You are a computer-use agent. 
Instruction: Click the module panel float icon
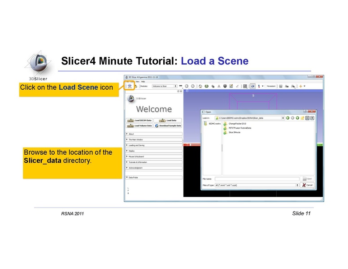[x=178, y=91]
